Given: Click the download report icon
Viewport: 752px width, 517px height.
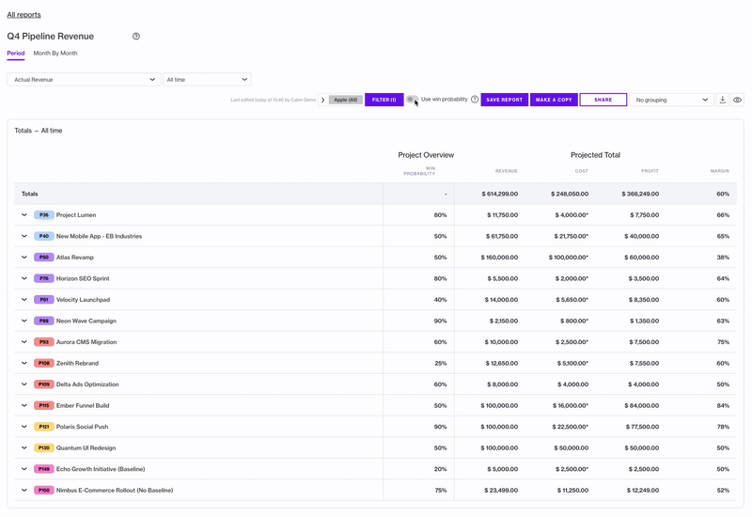Looking at the screenshot, I should coord(722,100).
